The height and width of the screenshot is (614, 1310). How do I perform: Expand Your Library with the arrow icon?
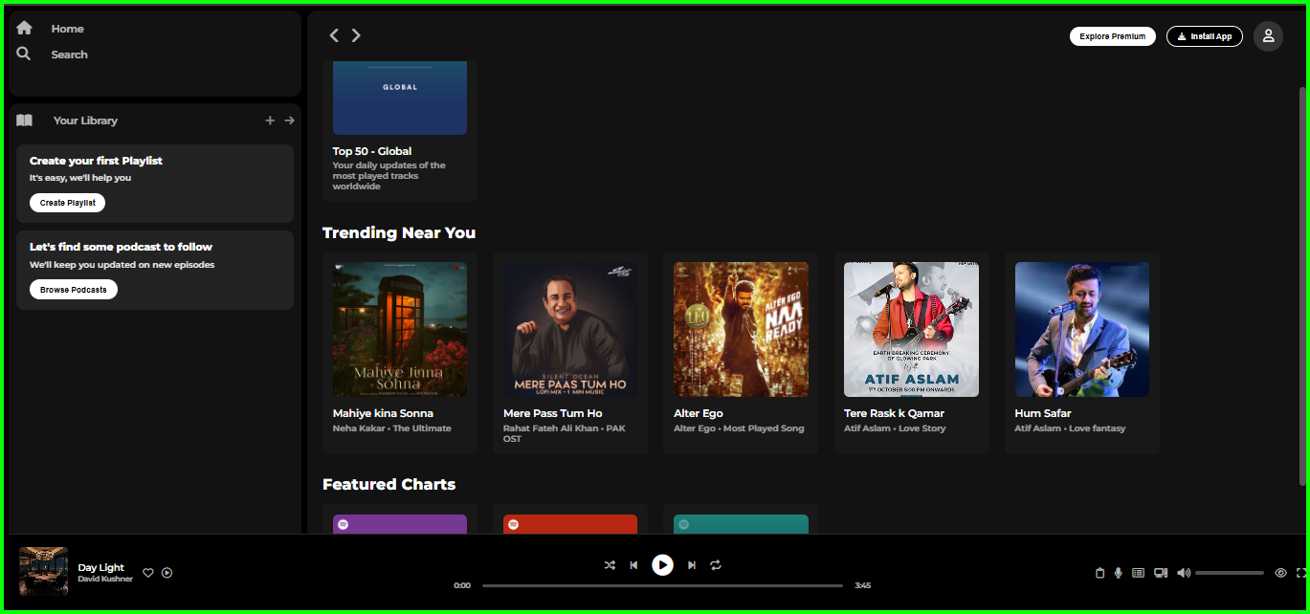[x=289, y=121]
